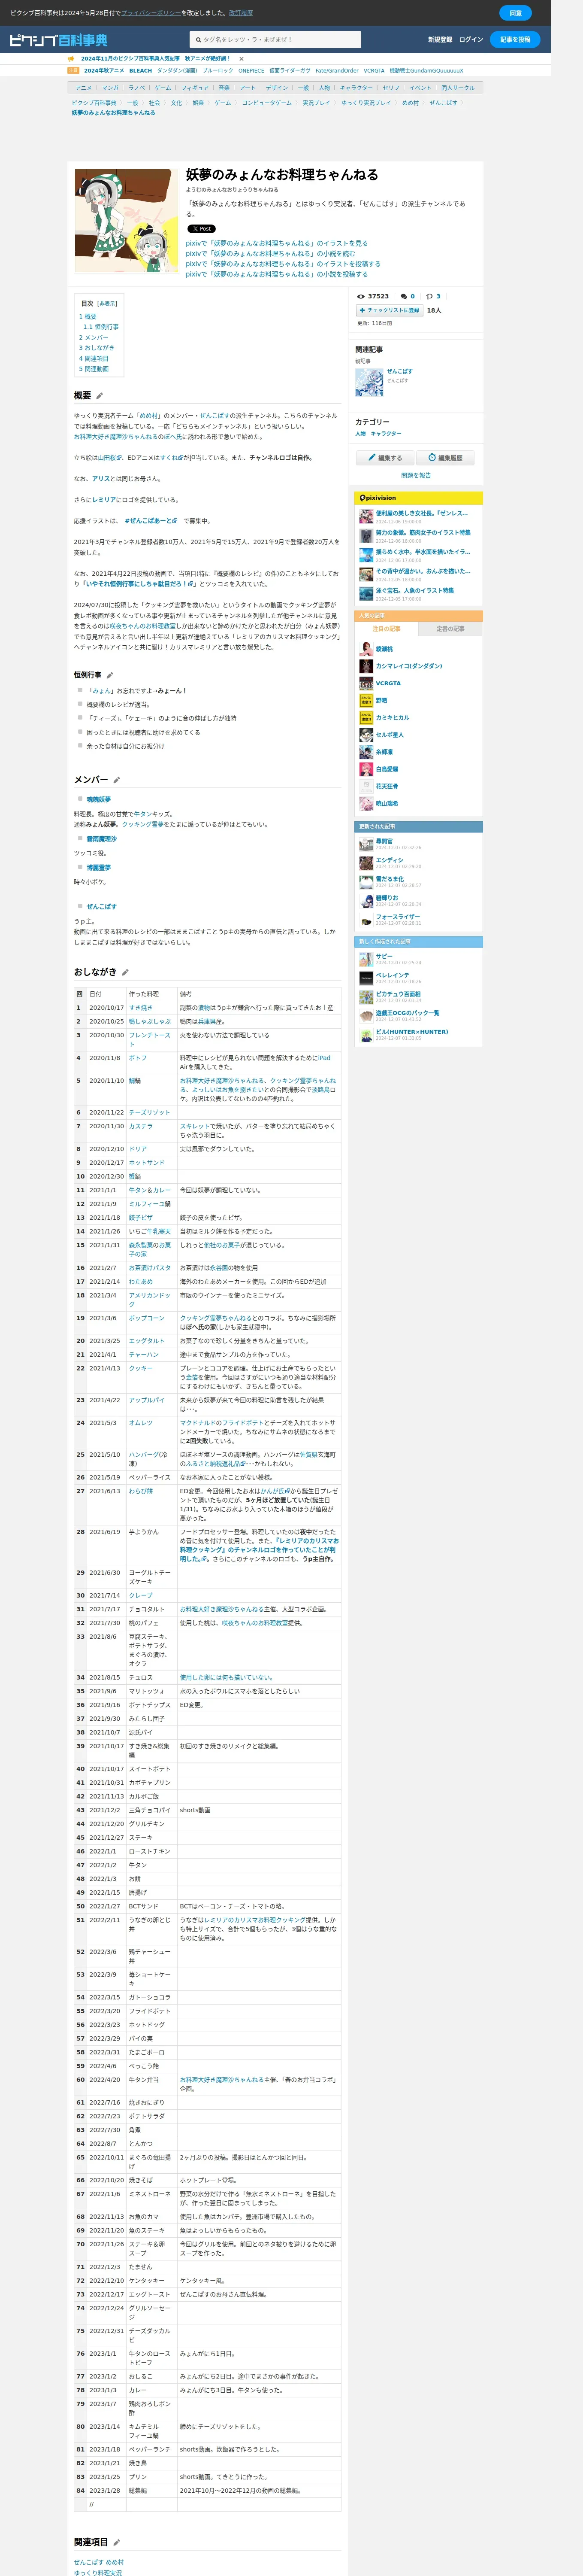Click the 同意 consent button
Screen dimensions: 583x2576
click(x=515, y=13)
